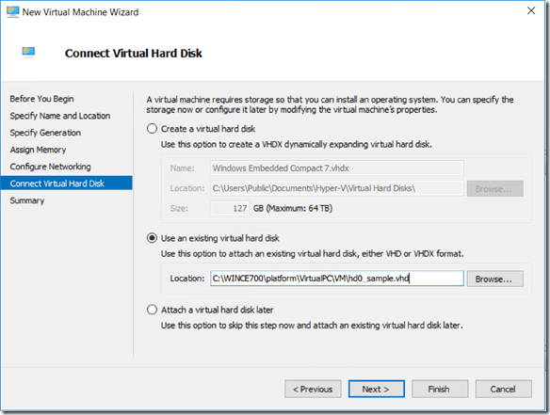Cancel the wizard
Image resolution: width=550 pixels, height=415 pixels.
[x=503, y=389]
